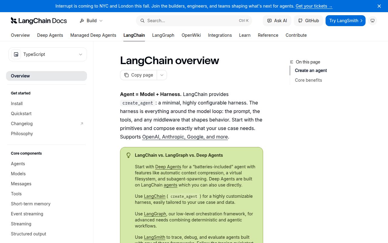The height and width of the screenshot is (243, 388).
Task: Open Streaming in the sidebar
Action: pos(46,224)
